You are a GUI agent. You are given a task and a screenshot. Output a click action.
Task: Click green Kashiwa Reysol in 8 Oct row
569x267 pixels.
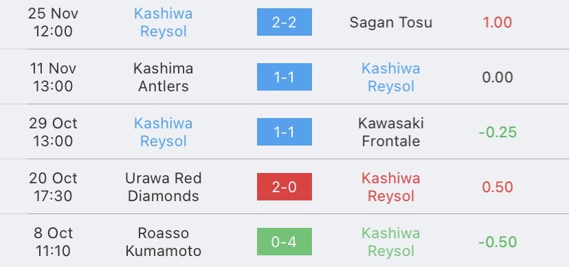[391, 242]
